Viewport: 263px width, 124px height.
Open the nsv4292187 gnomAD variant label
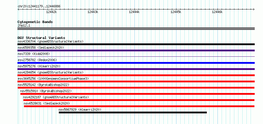coord(56,97)
